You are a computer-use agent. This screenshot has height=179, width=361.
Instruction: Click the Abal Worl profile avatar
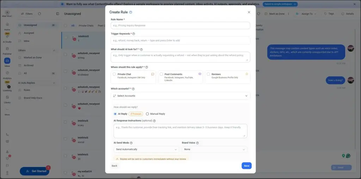point(7,12)
